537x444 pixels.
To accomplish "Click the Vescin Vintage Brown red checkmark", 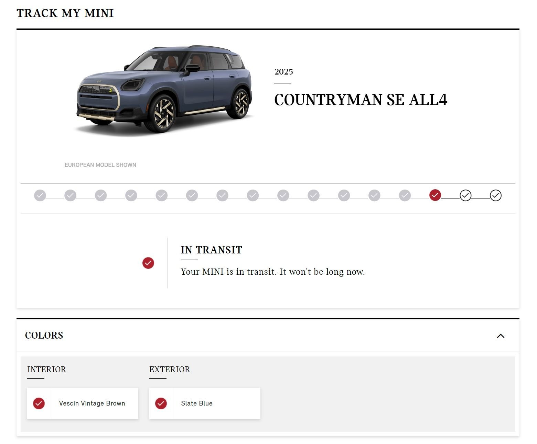I will coord(39,403).
